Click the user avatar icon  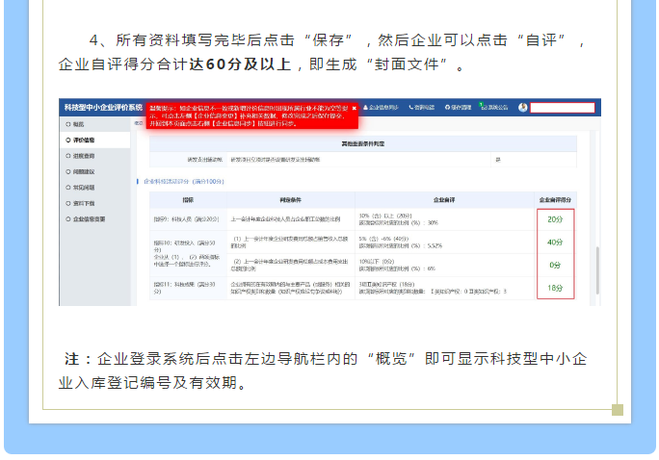[523, 108]
